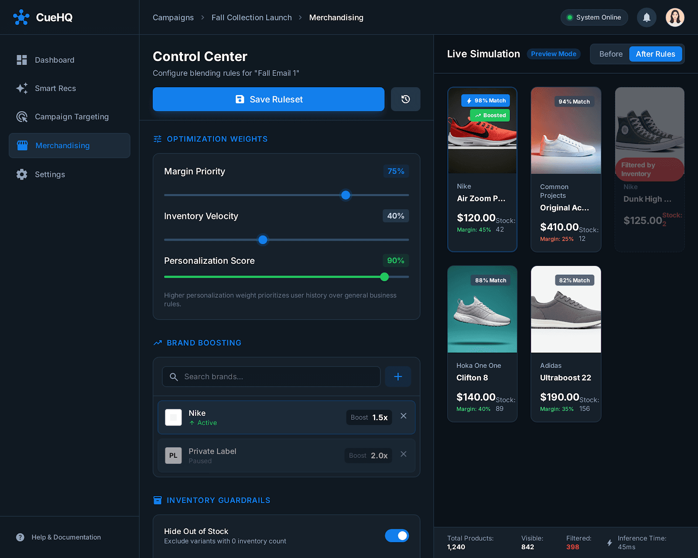Switch to the After Rules view
Image resolution: width=698 pixels, height=558 pixels.
click(x=656, y=54)
